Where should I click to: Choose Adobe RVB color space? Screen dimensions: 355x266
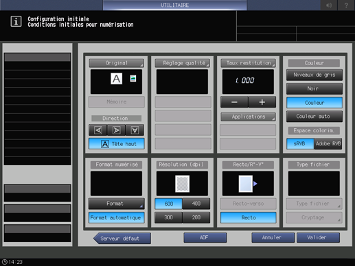click(328, 144)
